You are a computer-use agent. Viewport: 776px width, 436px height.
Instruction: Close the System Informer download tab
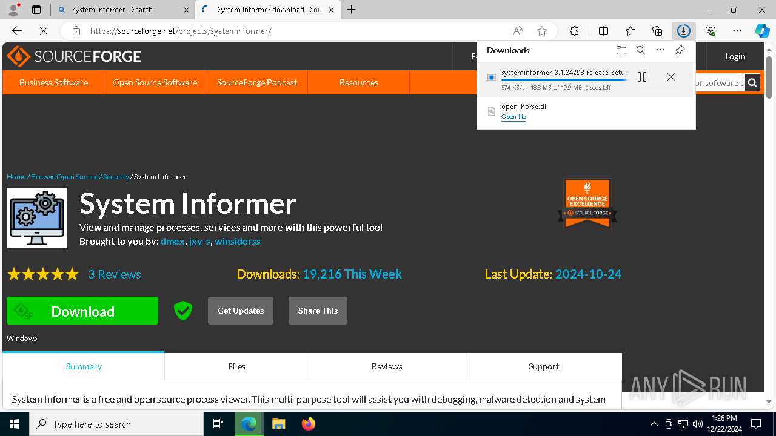[331, 10]
